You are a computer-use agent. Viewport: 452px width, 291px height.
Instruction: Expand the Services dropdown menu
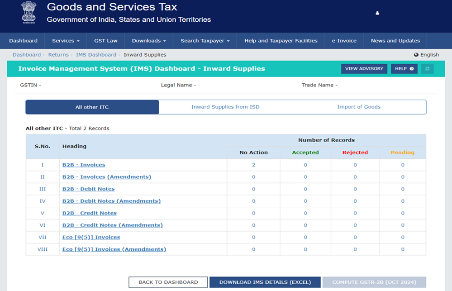pyautogui.click(x=66, y=41)
